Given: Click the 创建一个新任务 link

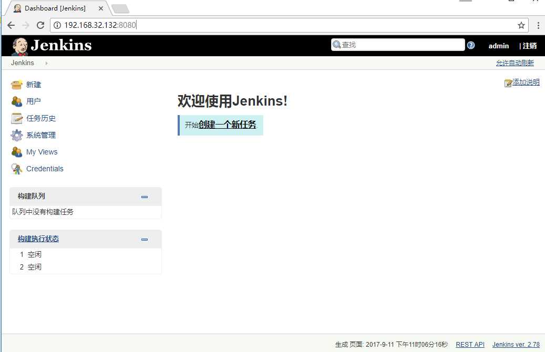Looking at the screenshot, I should [x=228, y=125].
